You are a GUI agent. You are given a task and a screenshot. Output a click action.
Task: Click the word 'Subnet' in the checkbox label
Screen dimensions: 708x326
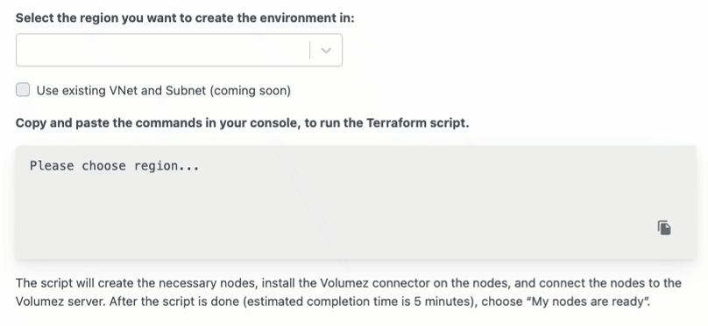186,91
